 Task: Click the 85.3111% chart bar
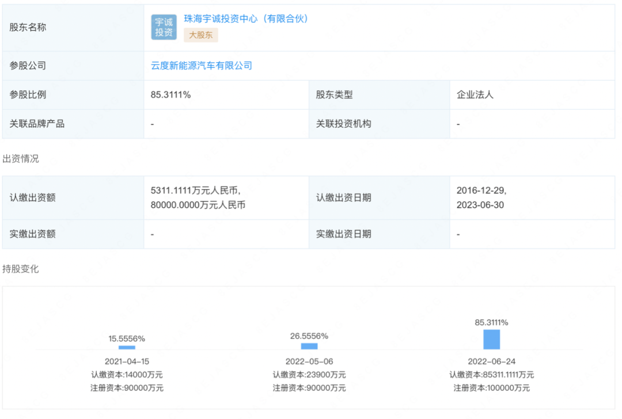(491, 340)
